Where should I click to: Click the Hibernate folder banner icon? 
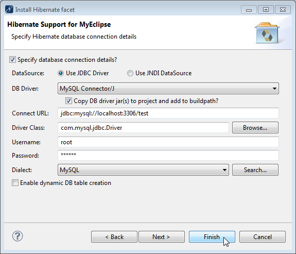[x=267, y=33]
